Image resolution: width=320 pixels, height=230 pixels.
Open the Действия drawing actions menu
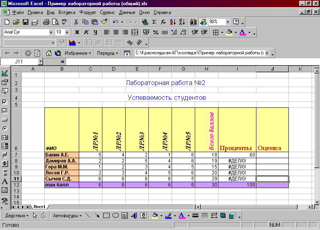click(x=16, y=216)
